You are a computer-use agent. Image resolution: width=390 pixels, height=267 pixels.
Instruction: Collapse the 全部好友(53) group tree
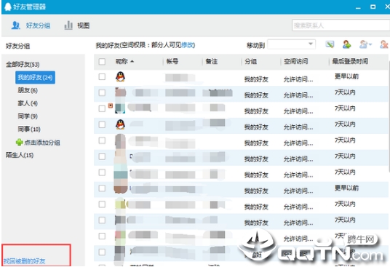point(23,65)
